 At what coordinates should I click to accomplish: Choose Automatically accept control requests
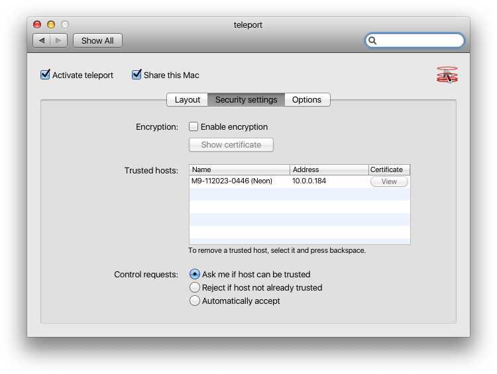(x=195, y=301)
